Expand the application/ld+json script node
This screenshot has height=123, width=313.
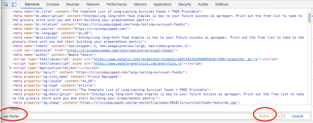click(x=10, y=68)
